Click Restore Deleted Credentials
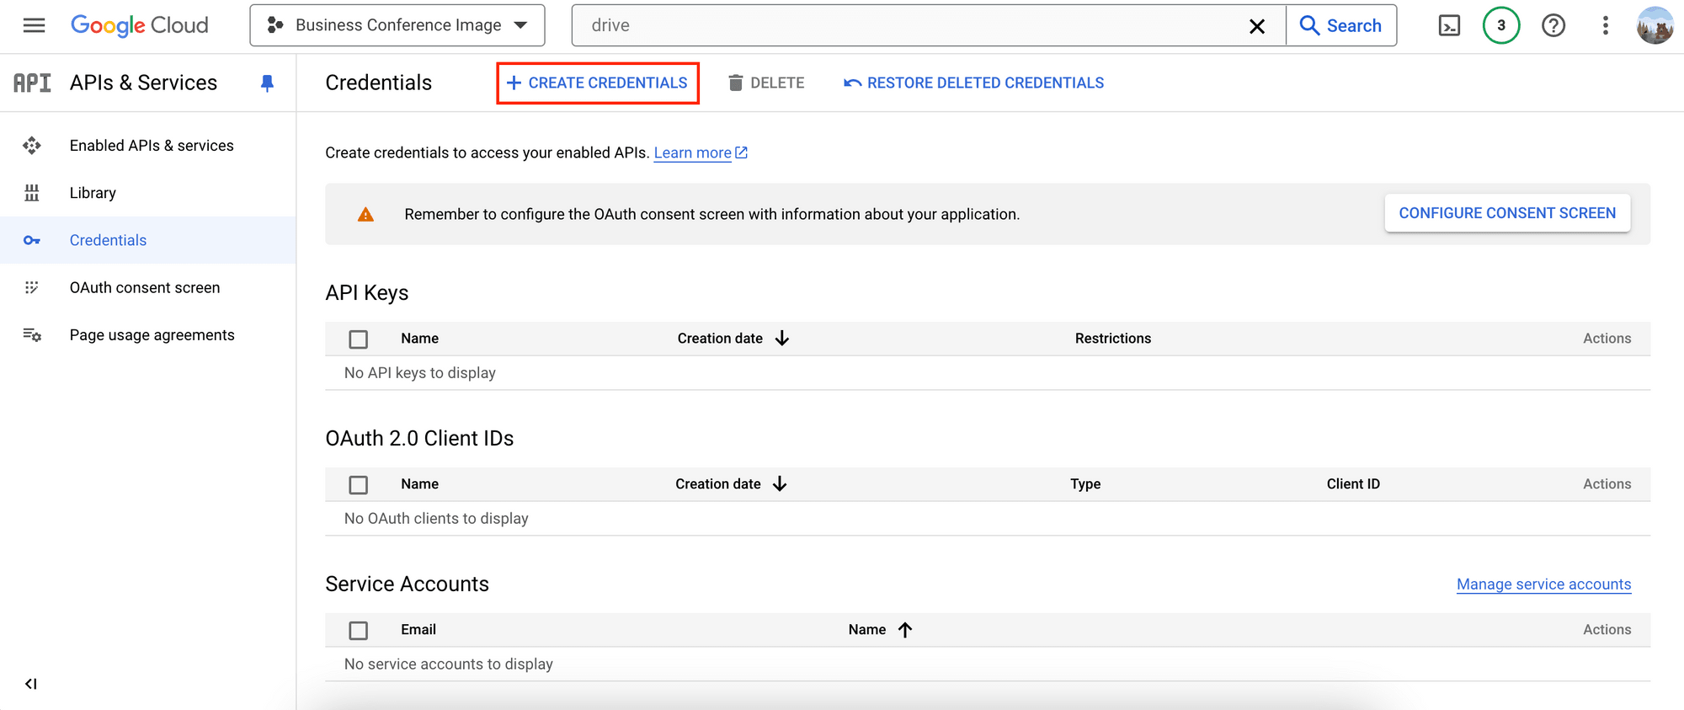The width and height of the screenshot is (1684, 710). [x=974, y=83]
